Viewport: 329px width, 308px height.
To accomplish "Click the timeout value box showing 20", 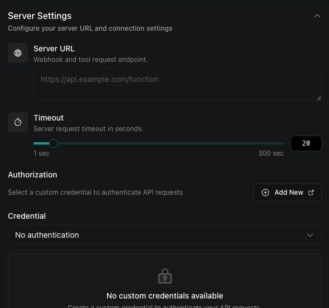I will point(306,143).
